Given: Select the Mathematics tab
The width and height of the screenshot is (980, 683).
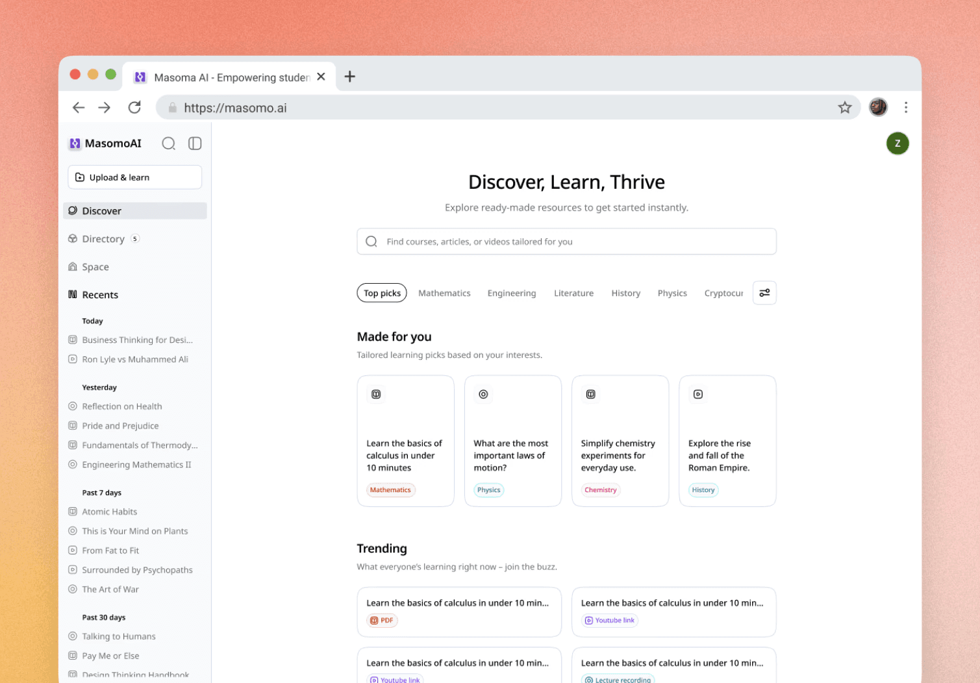Looking at the screenshot, I should pos(444,293).
